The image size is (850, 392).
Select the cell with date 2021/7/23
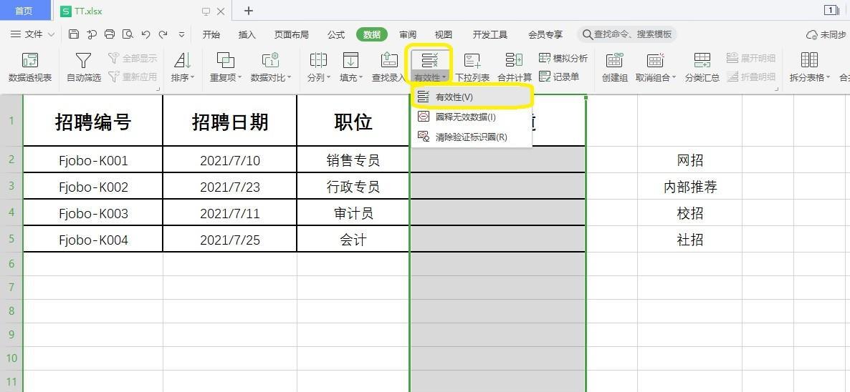click(230, 187)
